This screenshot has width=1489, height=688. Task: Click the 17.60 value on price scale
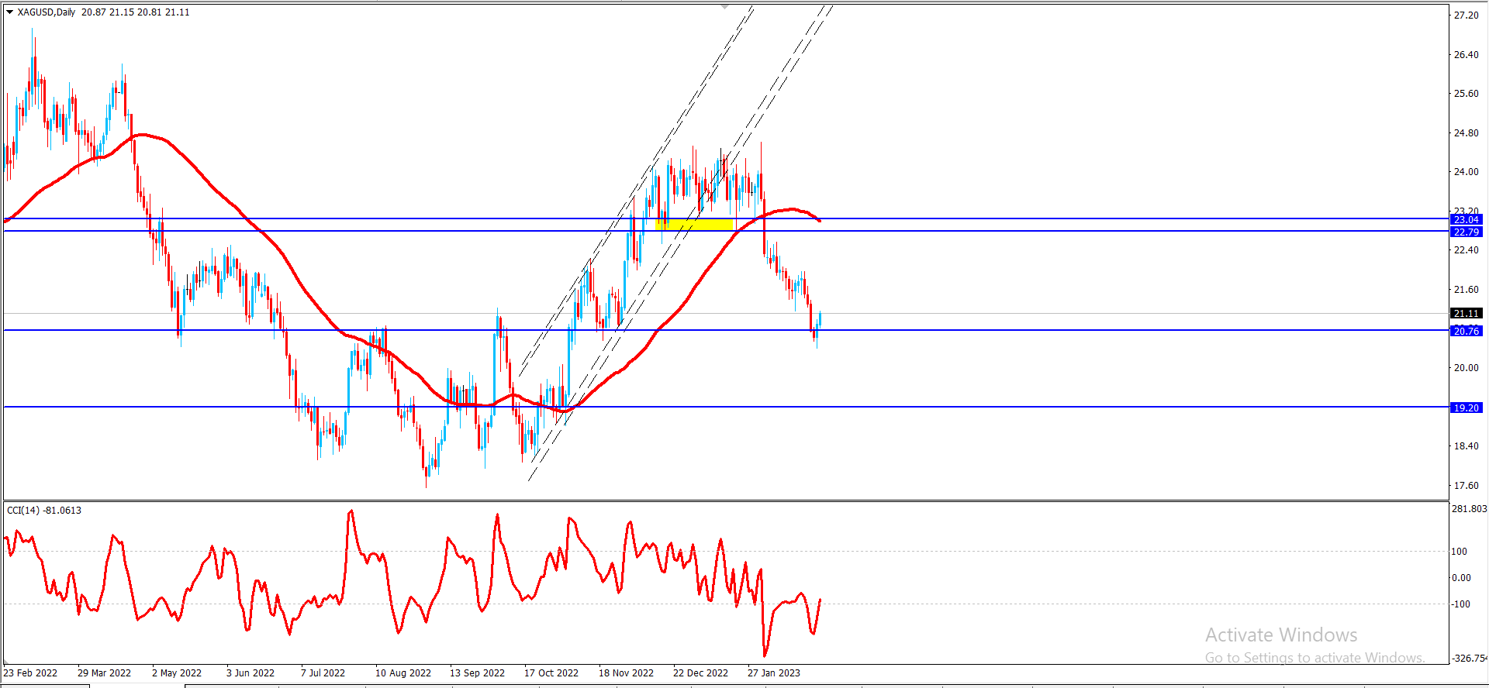point(1466,486)
